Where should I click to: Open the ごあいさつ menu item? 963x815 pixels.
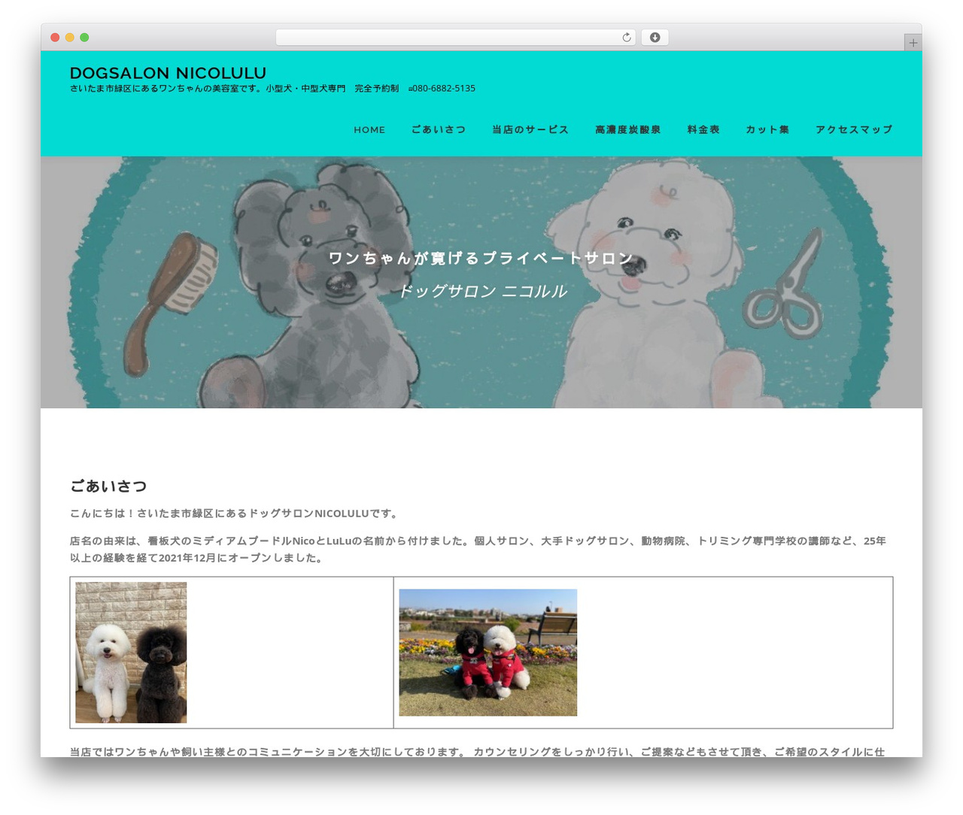(439, 130)
